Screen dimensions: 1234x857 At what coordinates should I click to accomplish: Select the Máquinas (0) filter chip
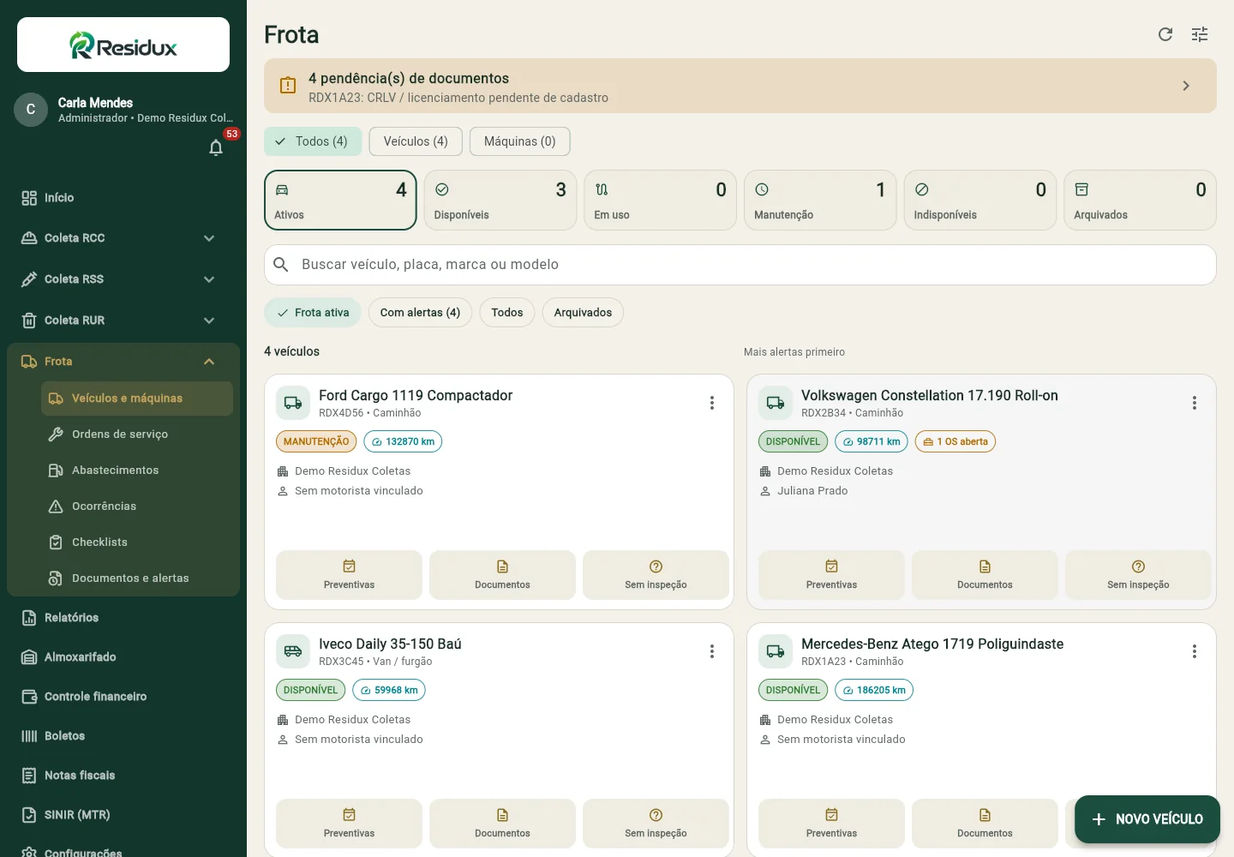pyautogui.click(x=520, y=141)
